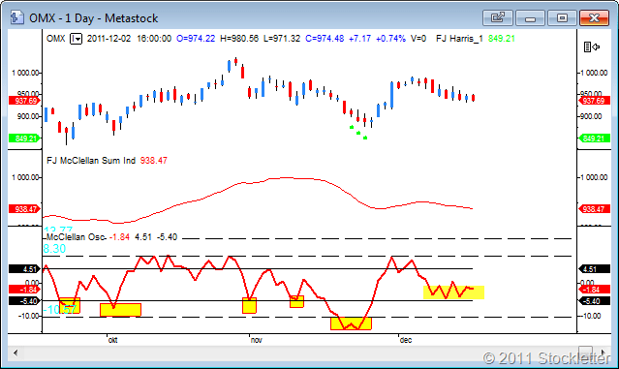Click the green 849.21 tag on left axis
The width and height of the screenshot is (619, 369).
[x=25, y=138]
